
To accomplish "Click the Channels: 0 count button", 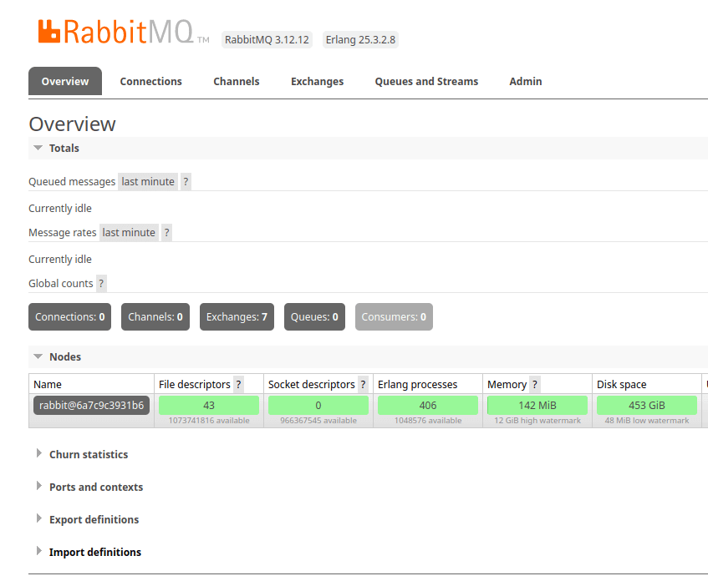I will [155, 317].
